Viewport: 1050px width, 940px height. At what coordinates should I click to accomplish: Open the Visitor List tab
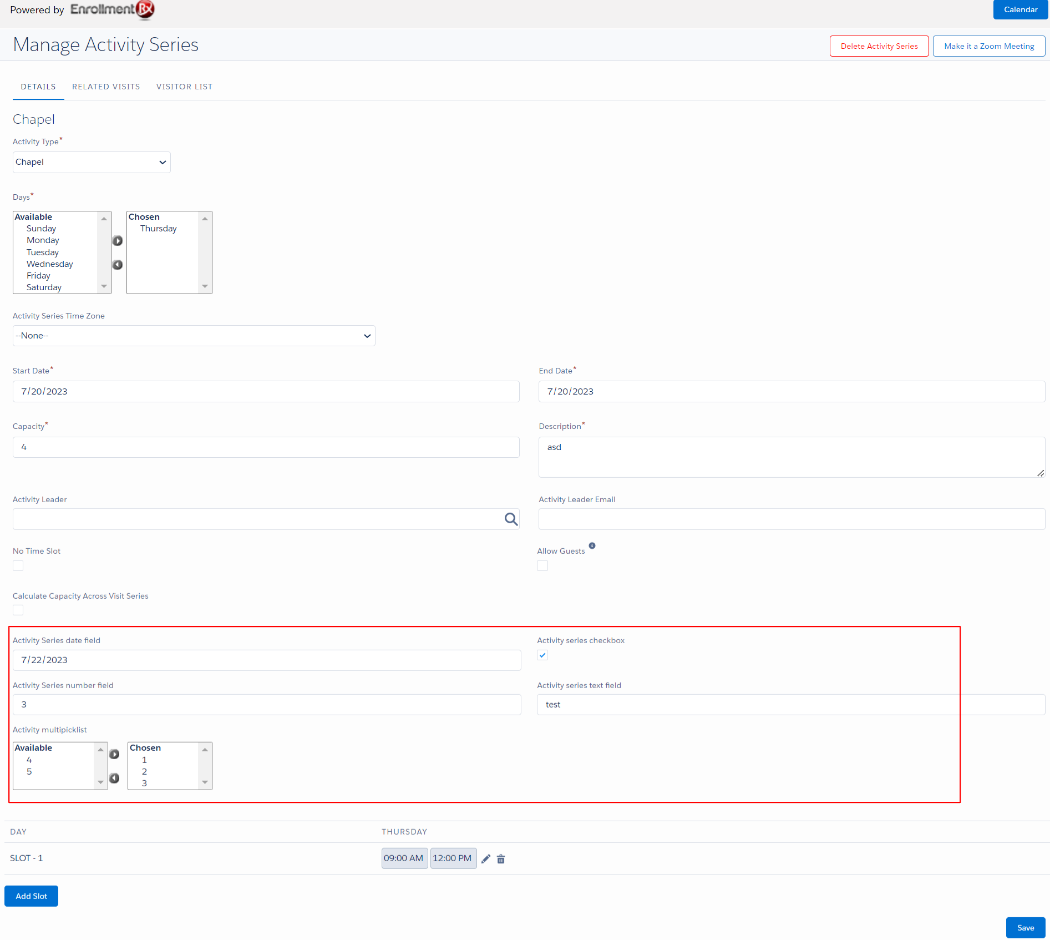(184, 87)
